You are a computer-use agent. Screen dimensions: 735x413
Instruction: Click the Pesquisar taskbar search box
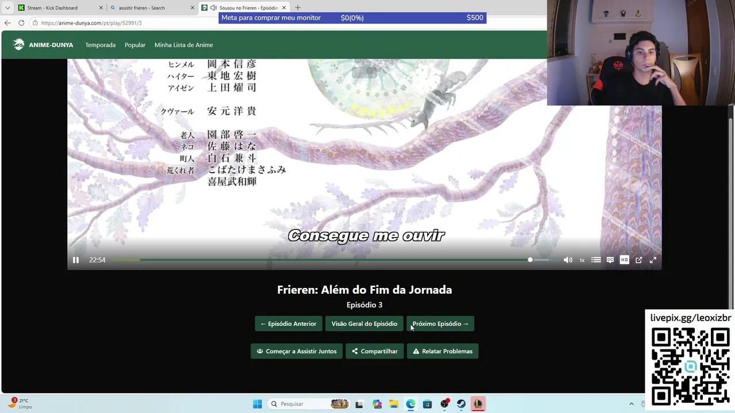click(x=308, y=404)
